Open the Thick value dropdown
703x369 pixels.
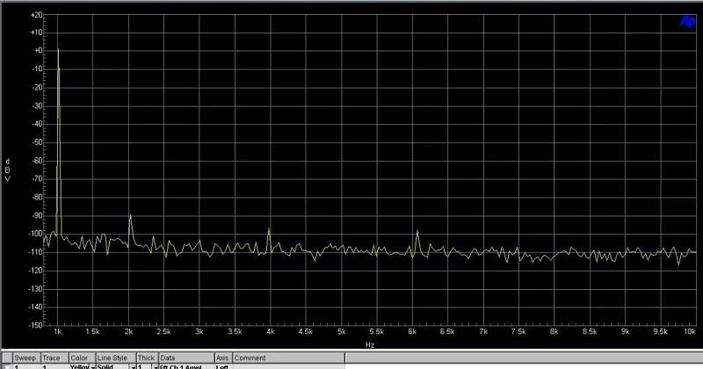point(156,366)
